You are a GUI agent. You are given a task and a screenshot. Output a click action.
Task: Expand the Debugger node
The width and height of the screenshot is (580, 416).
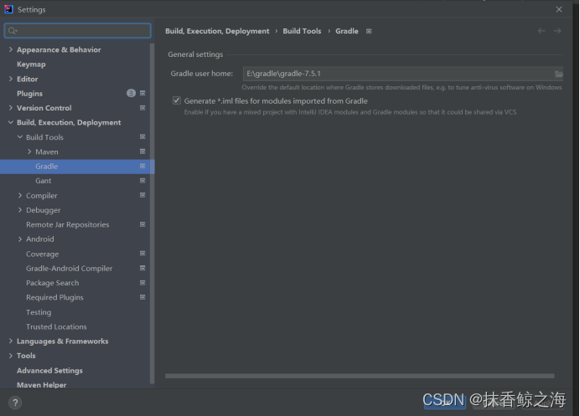coord(20,210)
